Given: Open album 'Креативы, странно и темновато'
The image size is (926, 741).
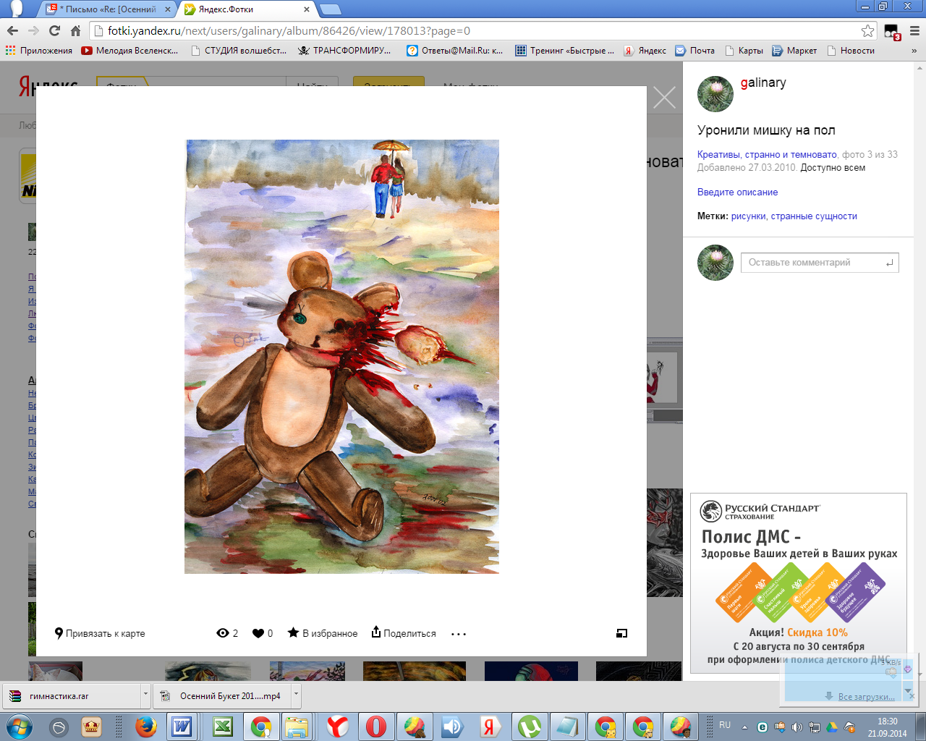Looking at the screenshot, I should click(767, 154).
